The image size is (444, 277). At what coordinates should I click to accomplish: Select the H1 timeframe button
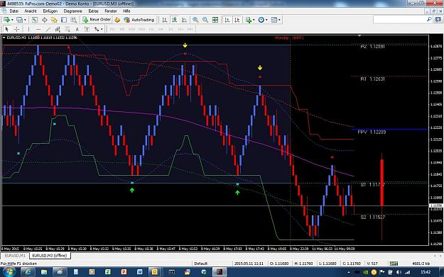(x=151, y=29)
